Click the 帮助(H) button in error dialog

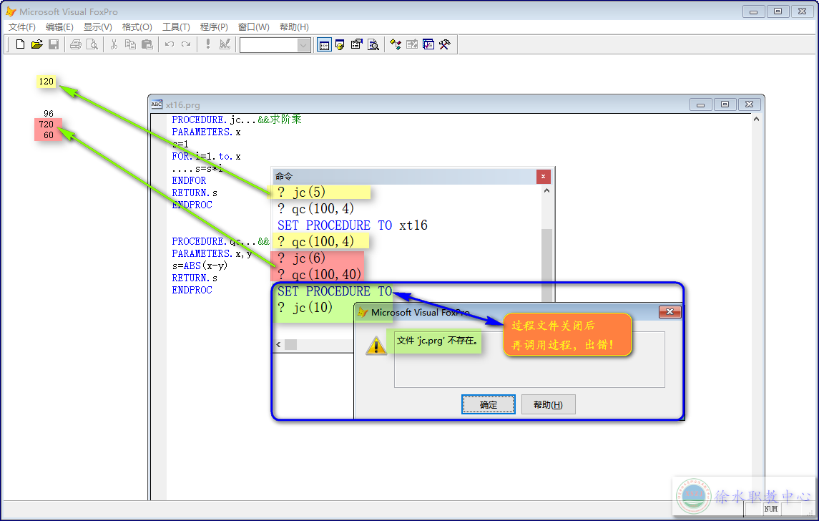(548, 404)
